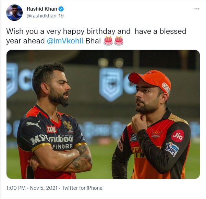Open the attached photo of two cricketers
Viewport: 206px width, 199px height.
(103, 114)
